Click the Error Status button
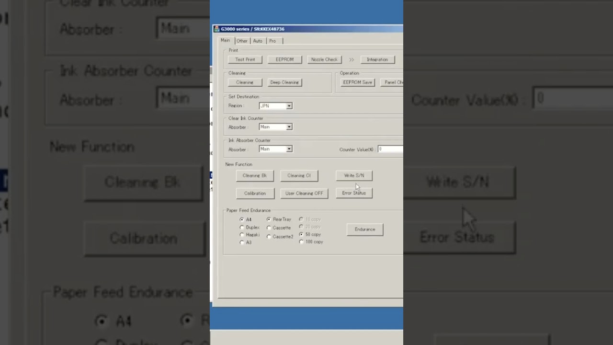This screenshot has height=345, width=613. click(354, 193)
